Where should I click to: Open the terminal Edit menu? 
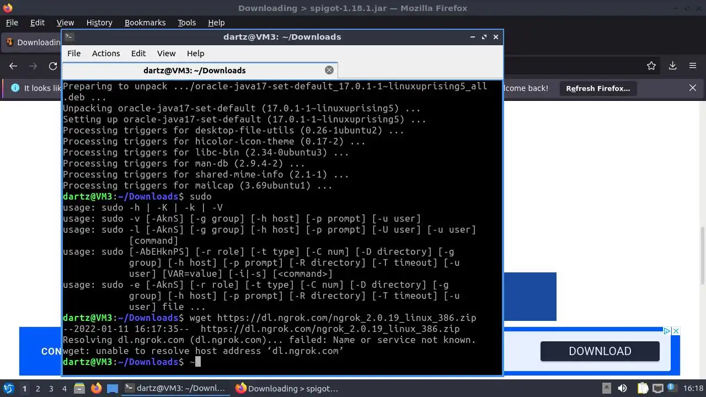pos(138,53)
